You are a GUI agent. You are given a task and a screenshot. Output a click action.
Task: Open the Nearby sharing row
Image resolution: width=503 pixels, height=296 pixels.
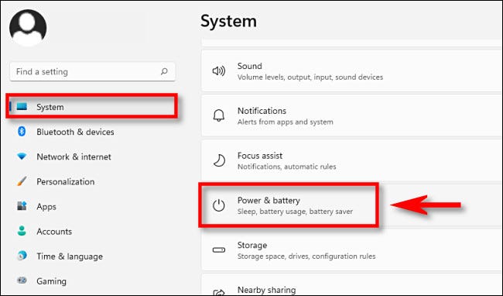pyautogui.click(x=352, y=285)
